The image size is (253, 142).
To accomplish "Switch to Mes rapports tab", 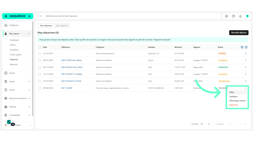I will (62, 26).
